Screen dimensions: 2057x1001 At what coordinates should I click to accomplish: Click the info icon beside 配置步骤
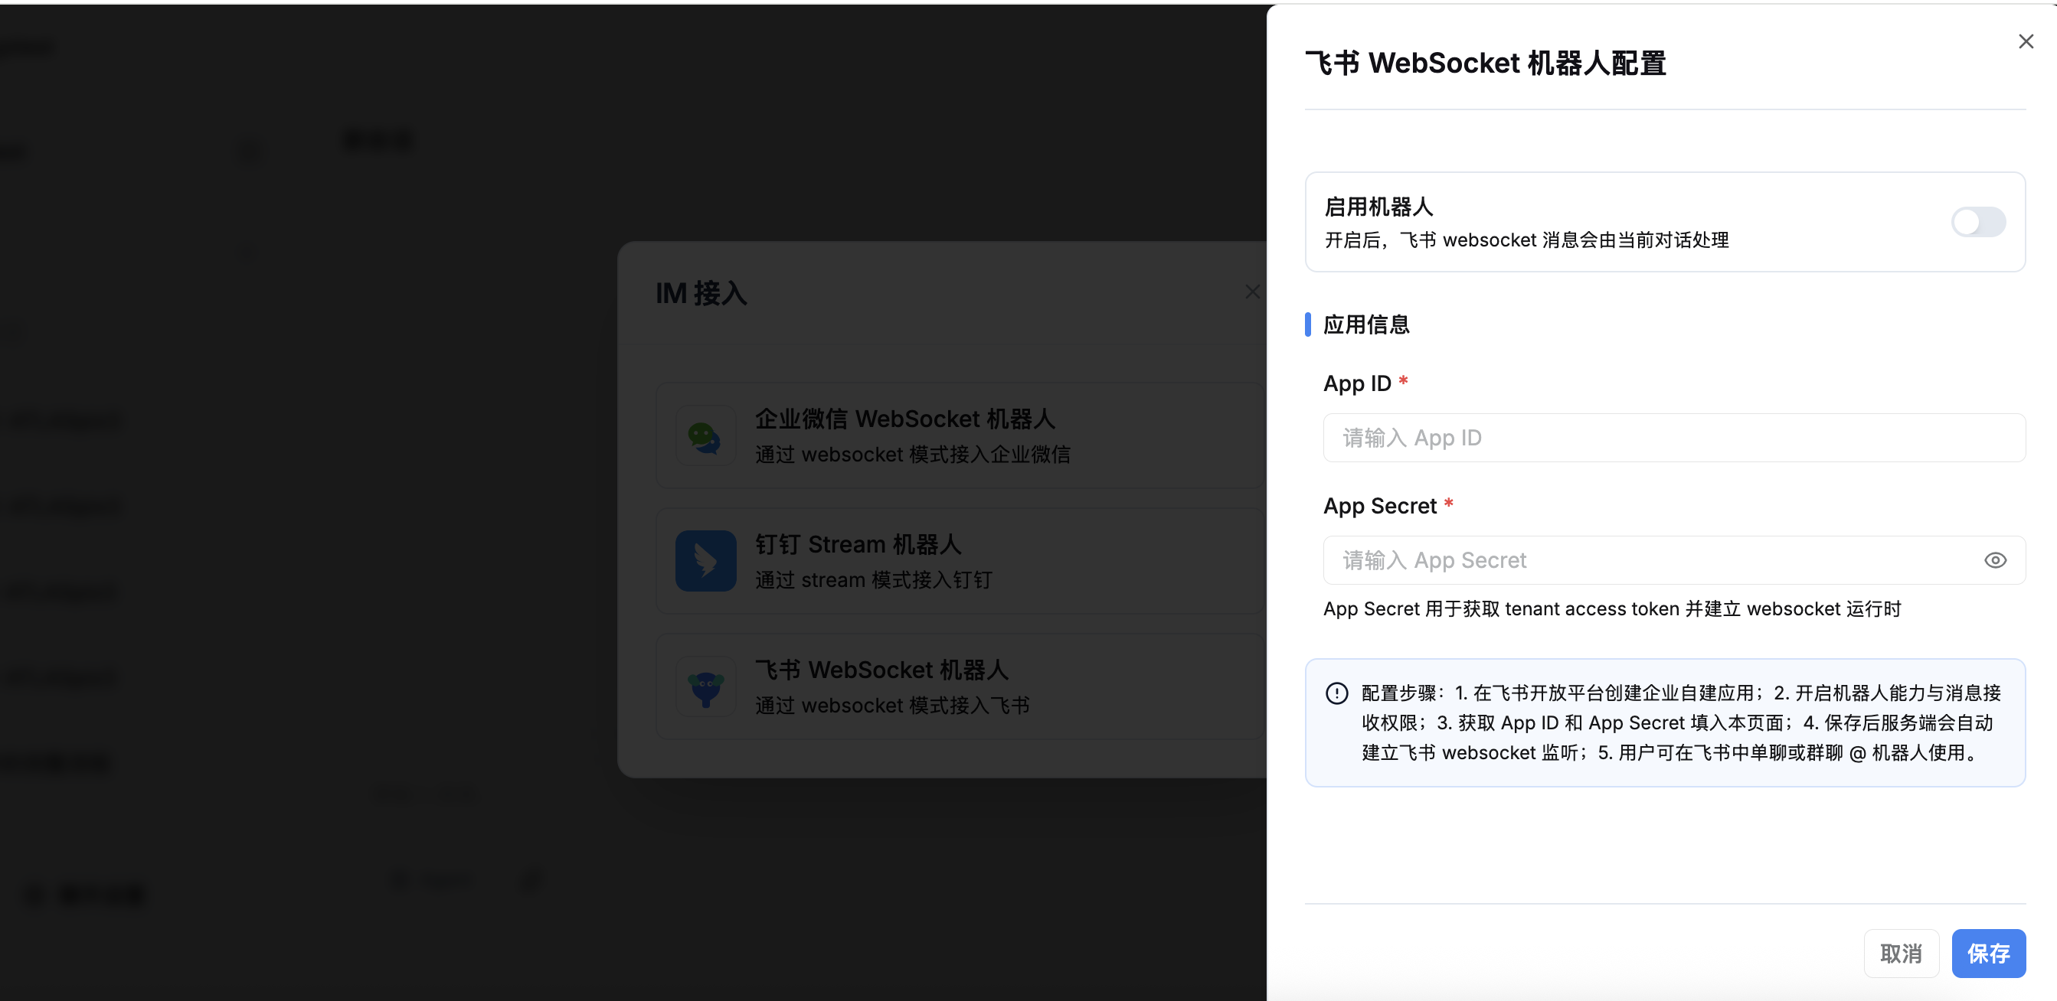pyautogui.click(x=1336, y=693)
